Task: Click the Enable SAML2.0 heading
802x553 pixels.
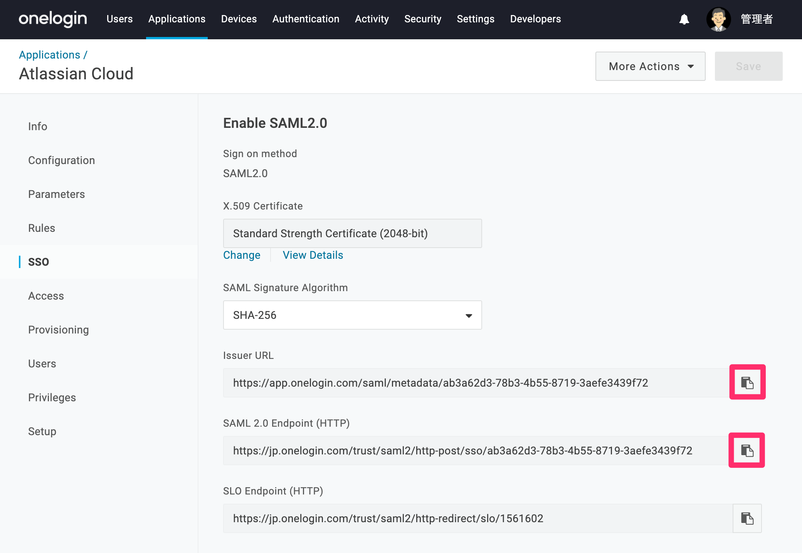Action: pos(275,123)
